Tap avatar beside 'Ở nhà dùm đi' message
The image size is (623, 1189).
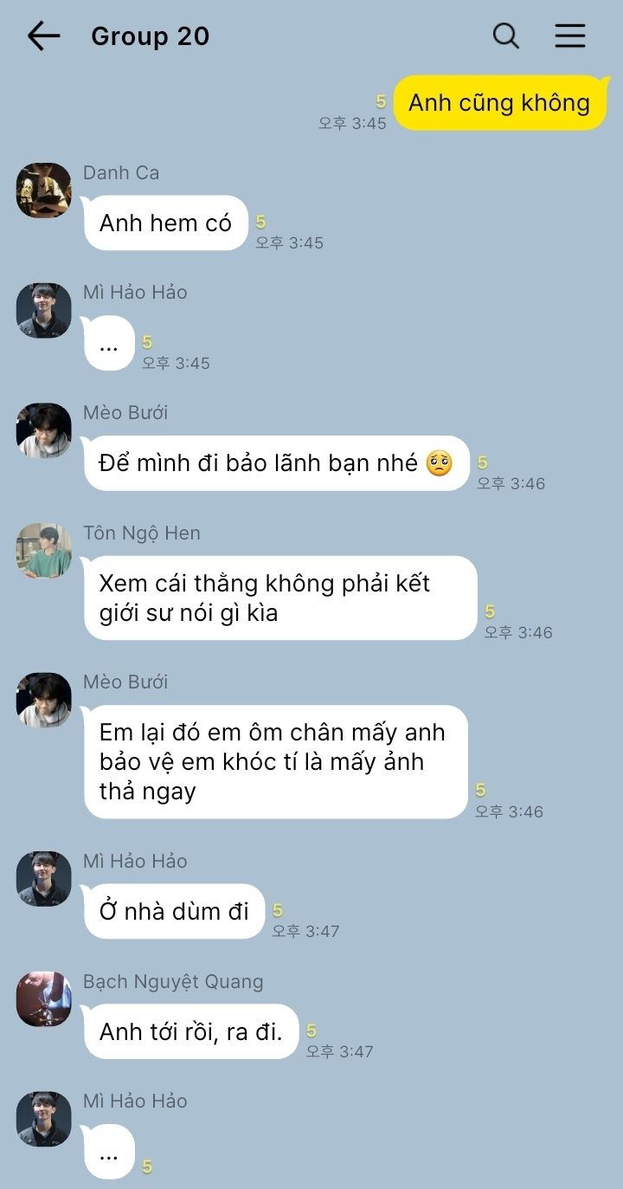coord(43,879)
